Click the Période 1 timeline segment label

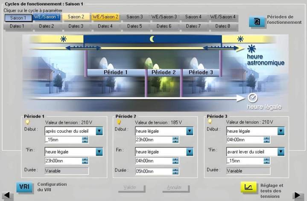[116, 72]
